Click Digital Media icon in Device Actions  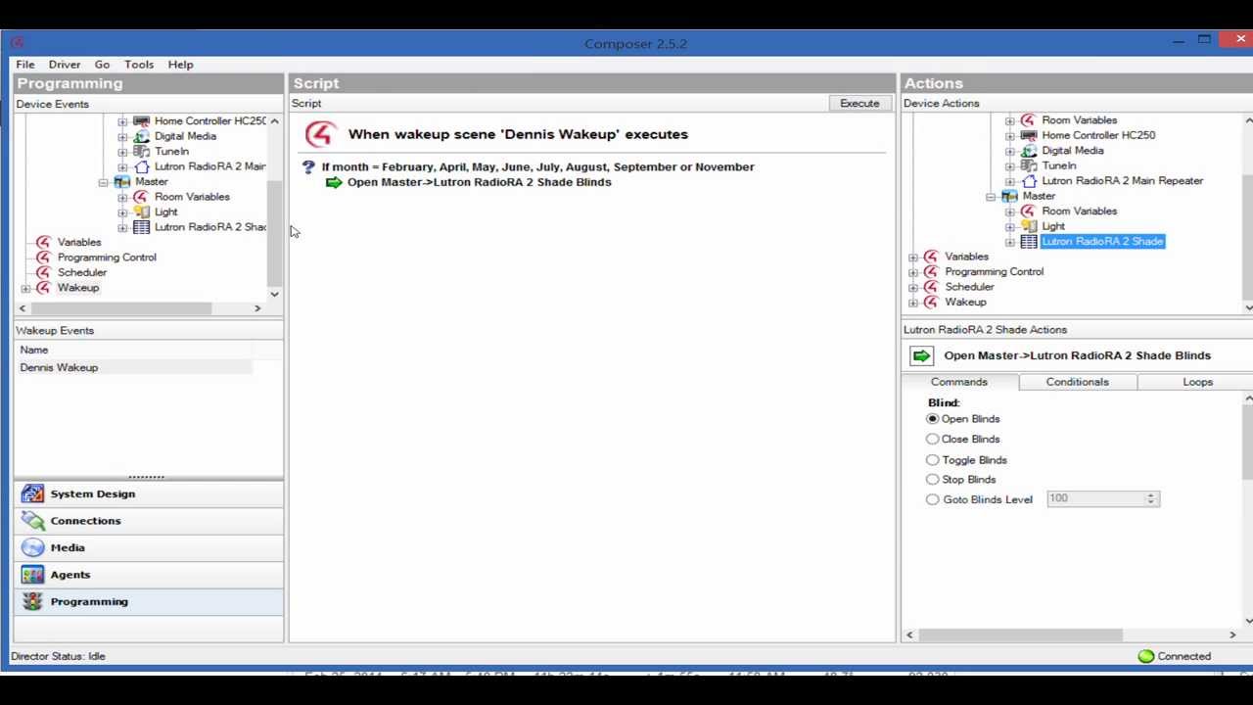1028,151
